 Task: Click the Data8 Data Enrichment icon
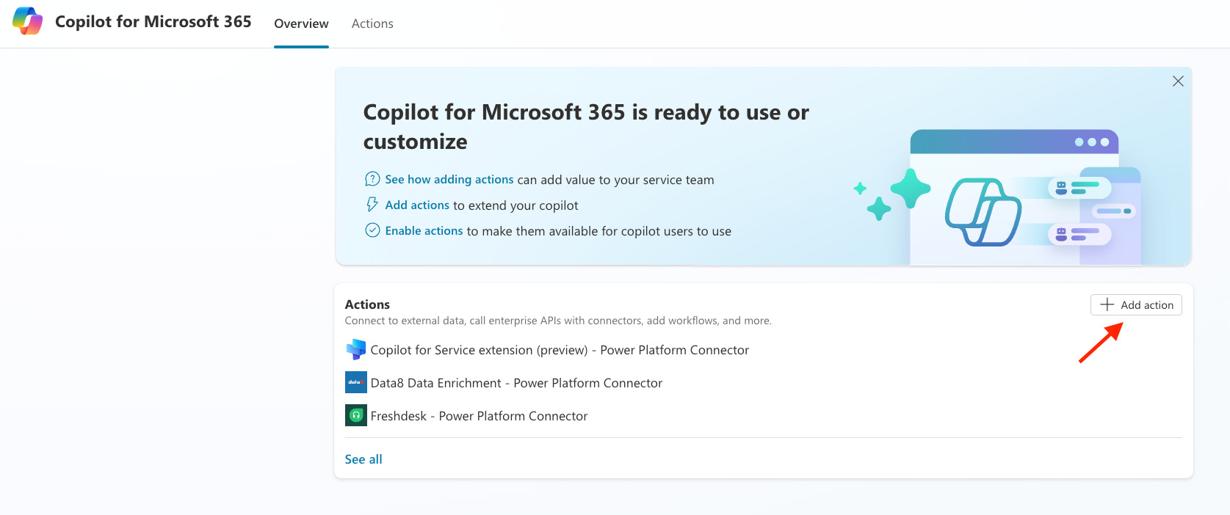click(356, 383)
